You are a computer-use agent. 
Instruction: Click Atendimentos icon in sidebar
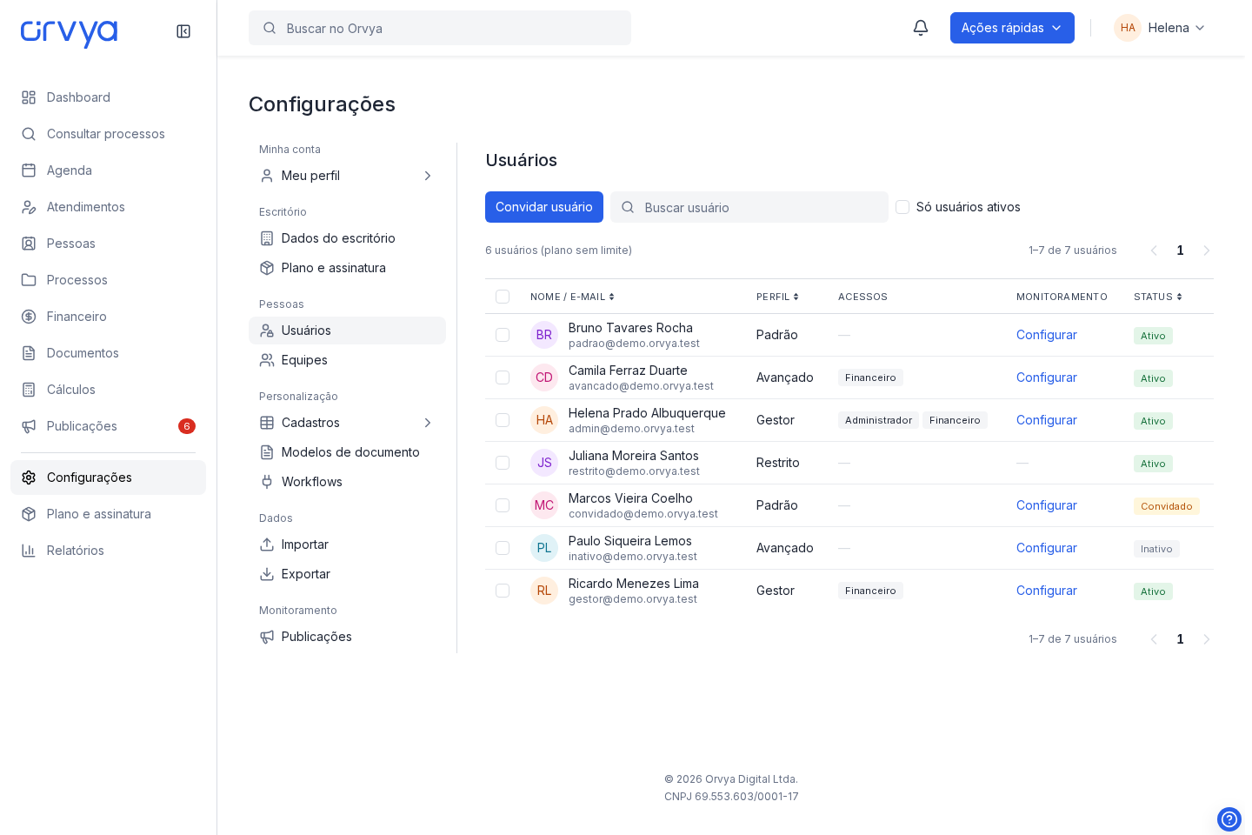click(x=29, y=207)
